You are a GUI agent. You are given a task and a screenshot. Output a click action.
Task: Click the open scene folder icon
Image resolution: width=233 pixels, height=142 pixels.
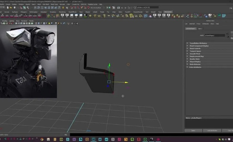(11, 8)
